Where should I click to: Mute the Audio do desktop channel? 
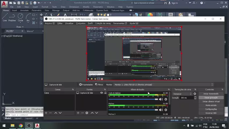tap(161, 99)
